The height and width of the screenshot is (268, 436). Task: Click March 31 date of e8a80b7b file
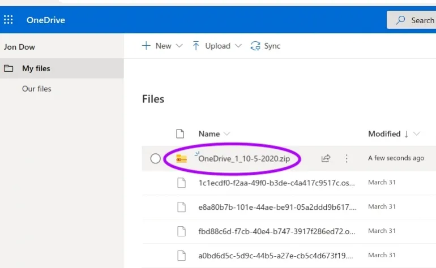click(x=382, y=206)
